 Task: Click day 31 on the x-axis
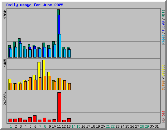(x=157, y=126)
